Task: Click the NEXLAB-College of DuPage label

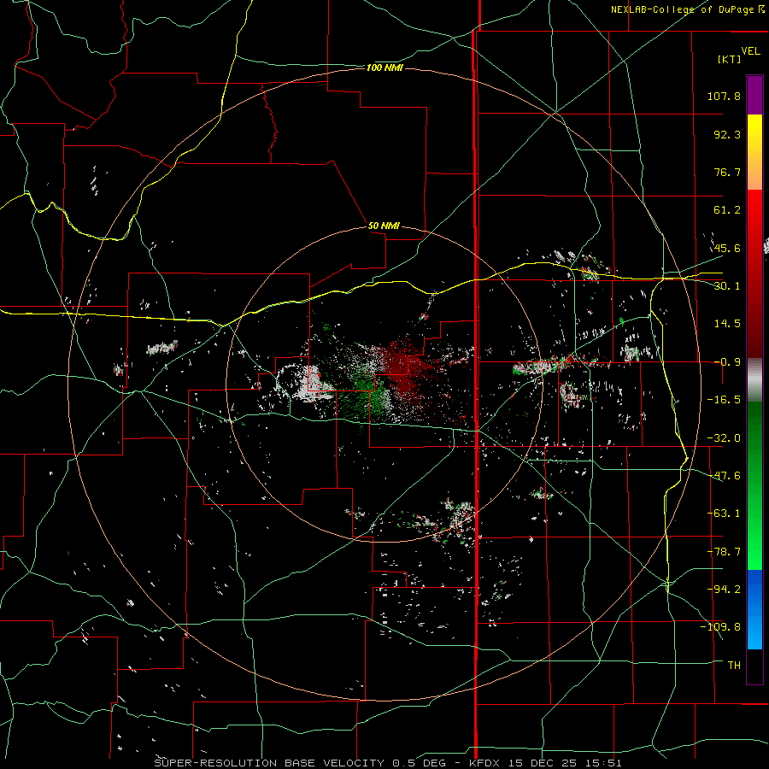Action: tap(687, 9)
